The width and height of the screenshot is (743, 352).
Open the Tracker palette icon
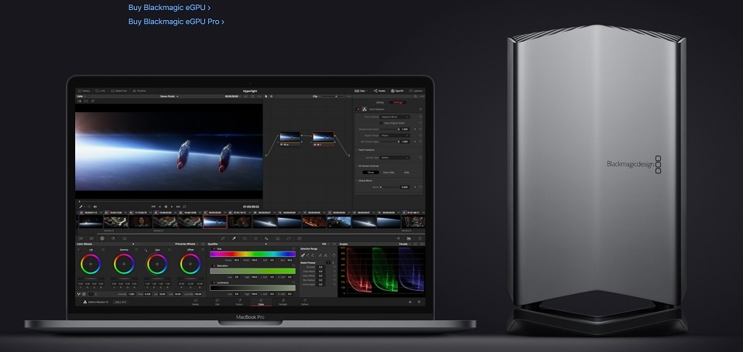pos(256,238)
